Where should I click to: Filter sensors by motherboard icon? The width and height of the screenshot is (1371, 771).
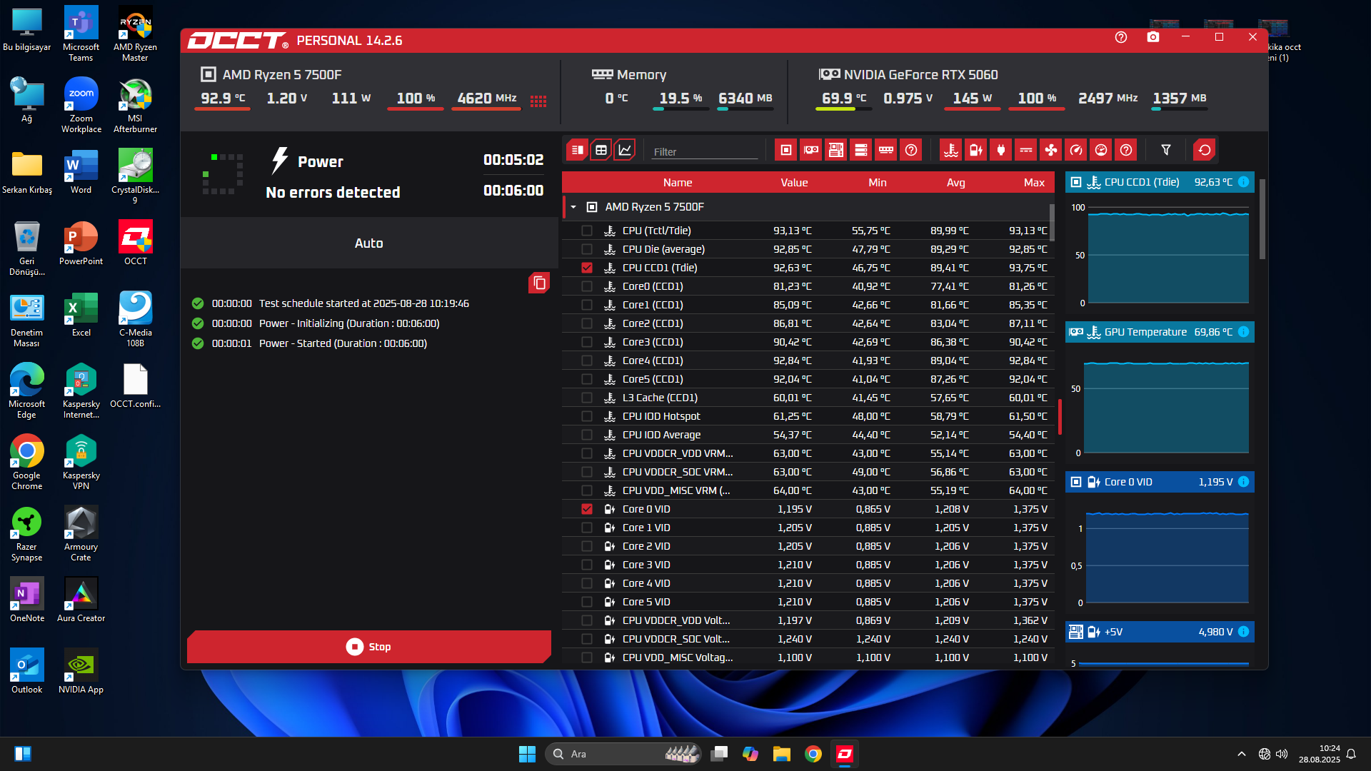(836, 150)
